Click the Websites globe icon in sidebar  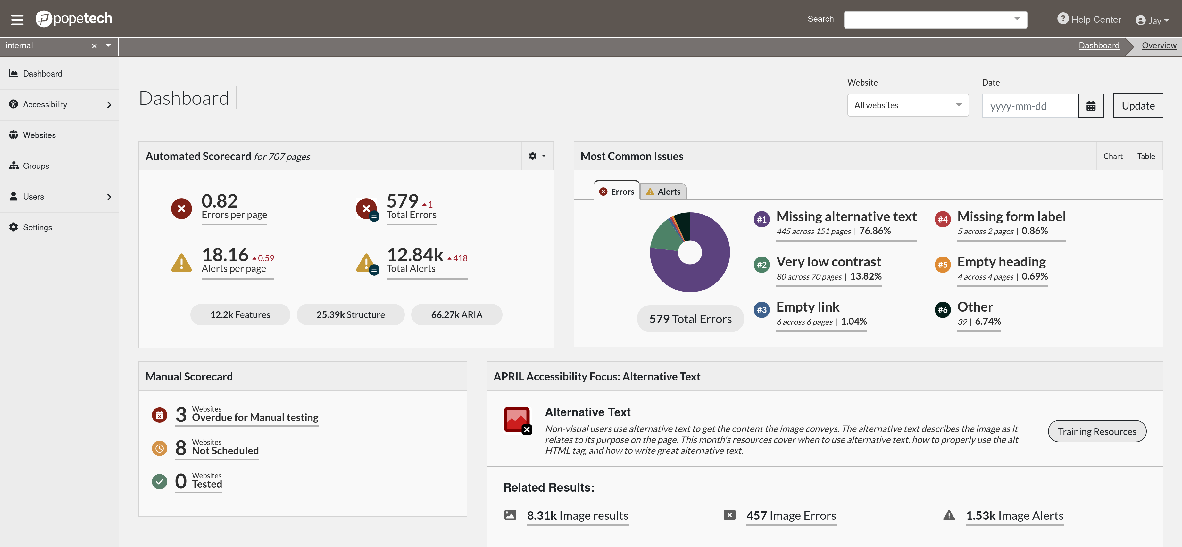click(13, 135)
